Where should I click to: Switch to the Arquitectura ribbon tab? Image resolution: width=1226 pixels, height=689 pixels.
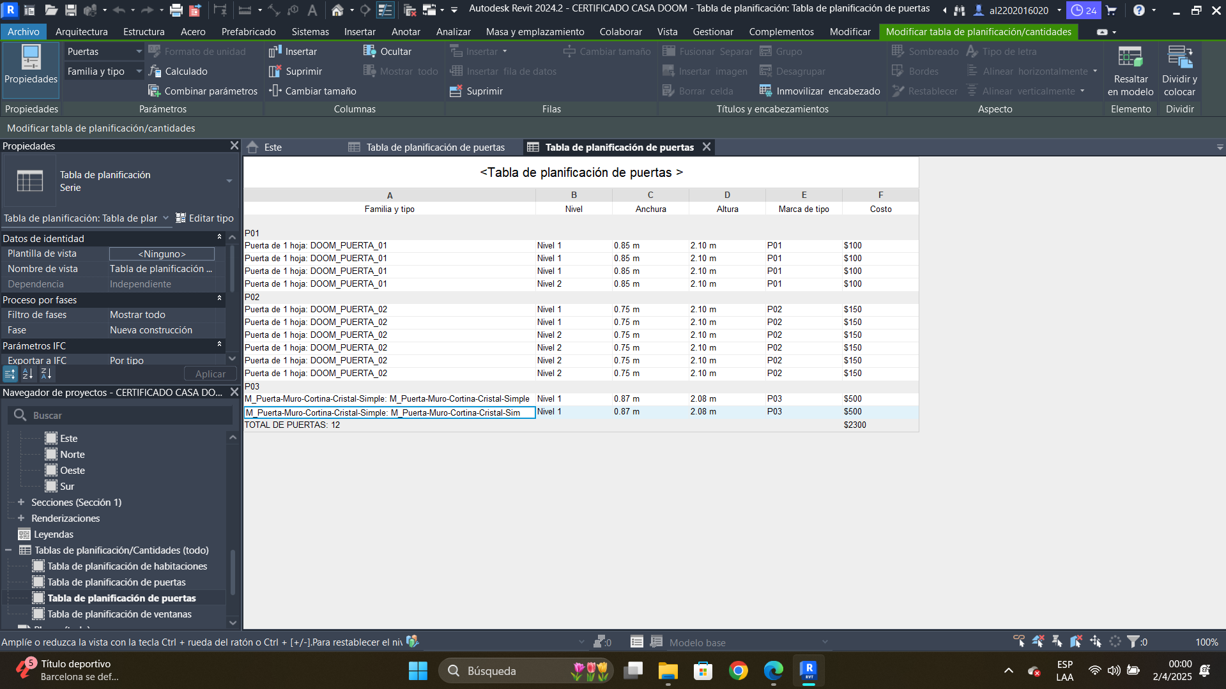[81, 32]
